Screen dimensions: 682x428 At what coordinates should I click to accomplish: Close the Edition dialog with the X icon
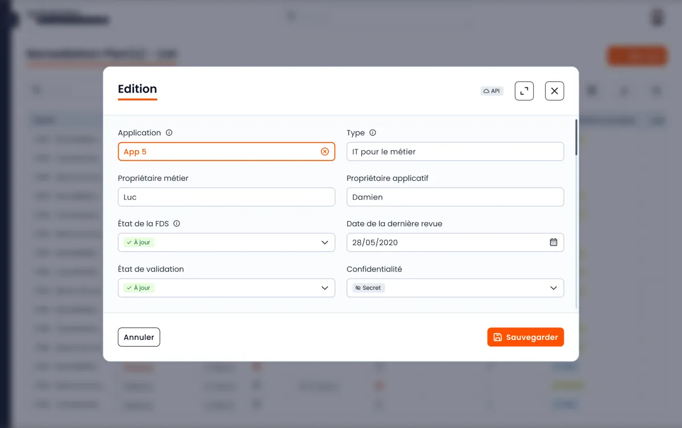[554, 91]
